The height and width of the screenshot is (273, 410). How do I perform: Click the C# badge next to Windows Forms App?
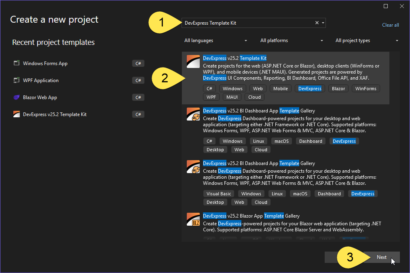(x=138, y=63)
